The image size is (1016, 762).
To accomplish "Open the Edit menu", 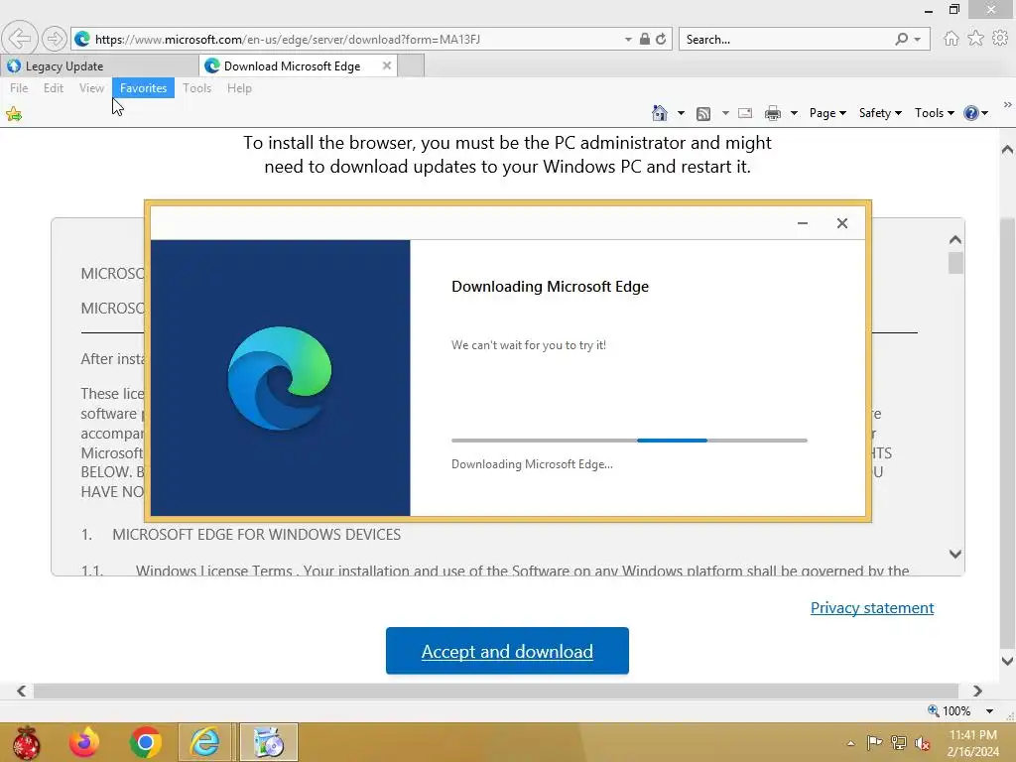I will [54, 88].
